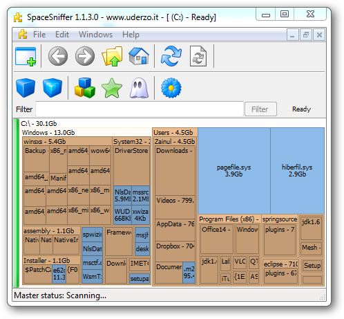
Task: Select the Documents folder block under Zainul
Action: [169, 273]
